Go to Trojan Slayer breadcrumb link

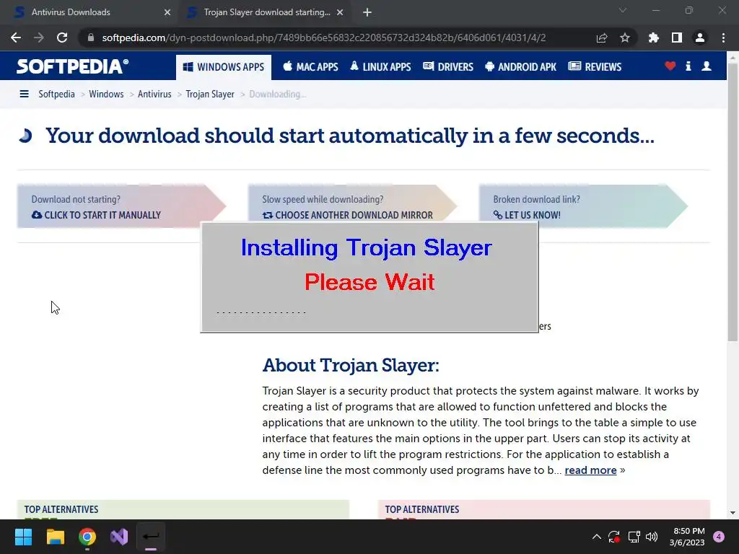point(210,94)
